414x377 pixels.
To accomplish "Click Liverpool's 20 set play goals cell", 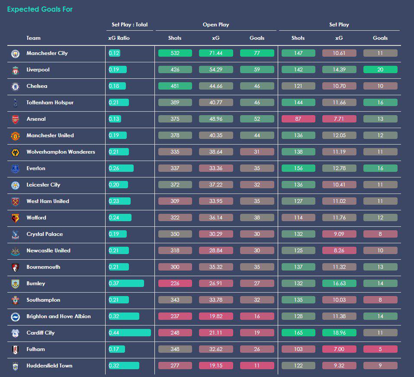I will point(380,70).
